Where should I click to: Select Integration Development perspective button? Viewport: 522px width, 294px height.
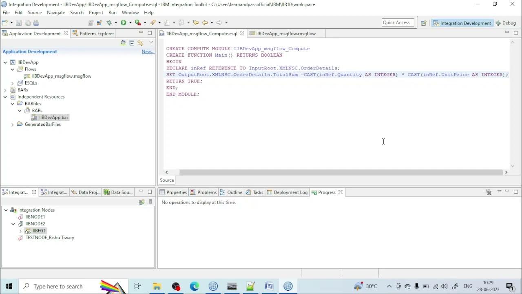[462, 23]
